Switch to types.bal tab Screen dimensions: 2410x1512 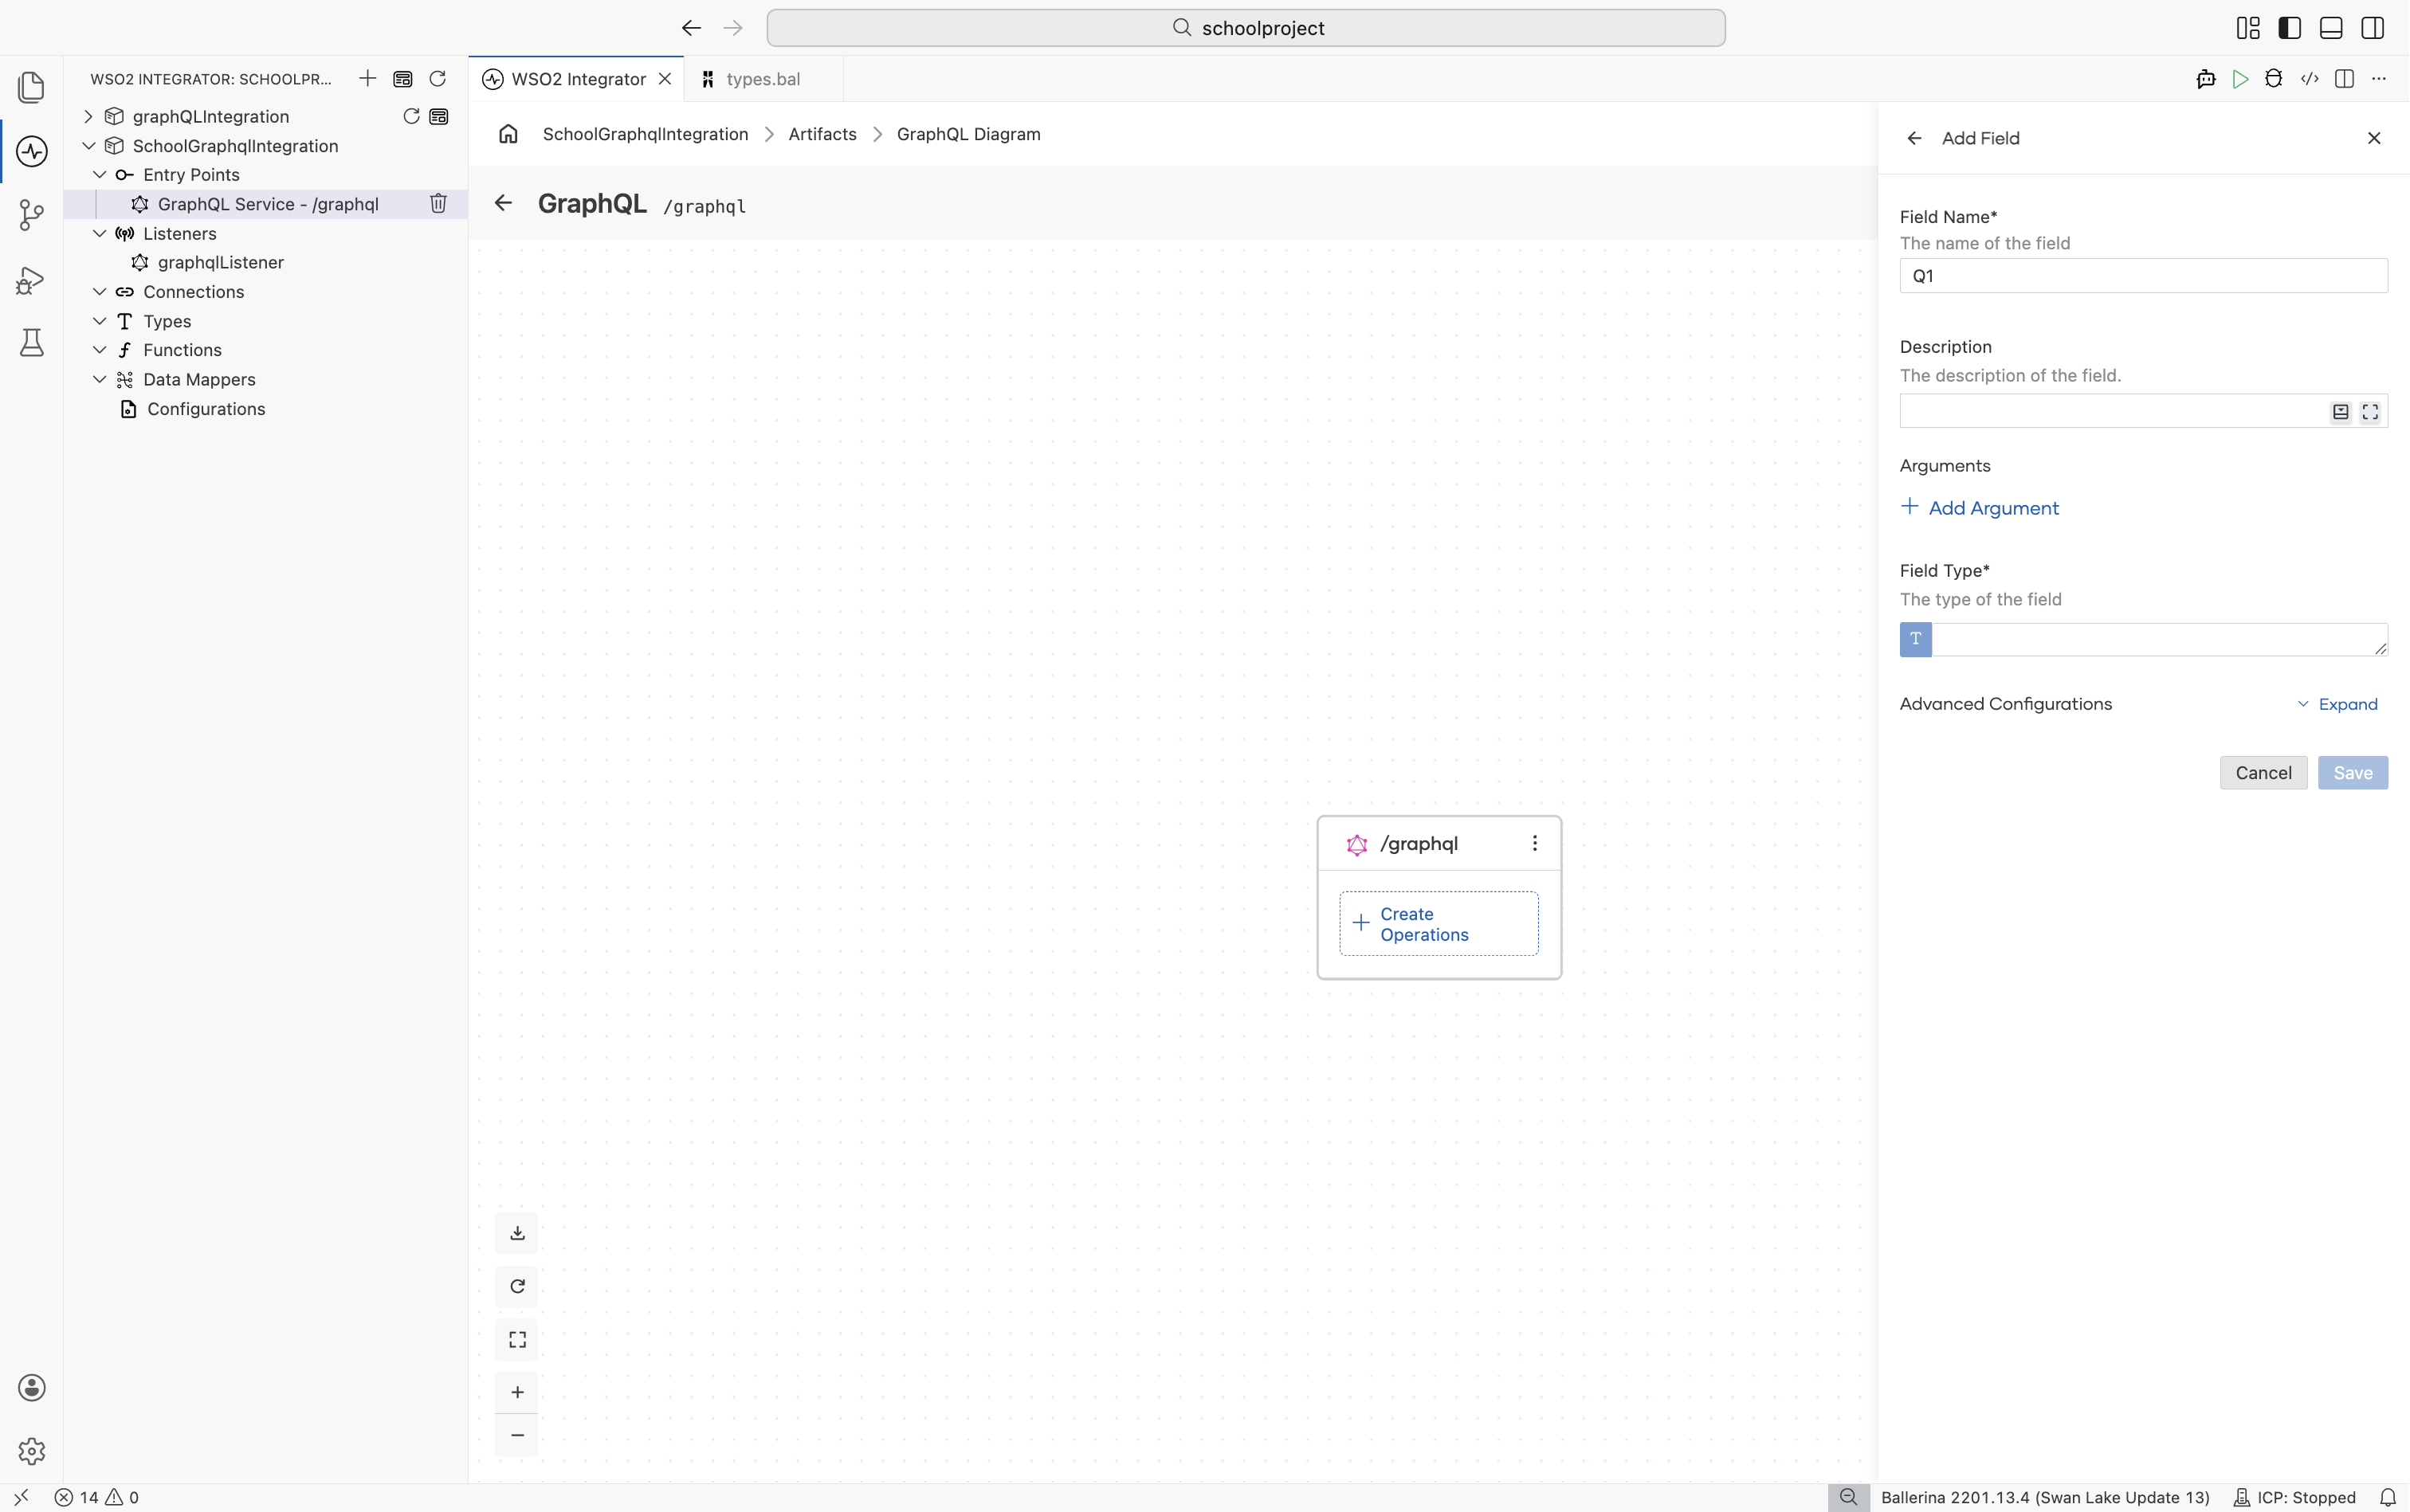click(763, 79)
